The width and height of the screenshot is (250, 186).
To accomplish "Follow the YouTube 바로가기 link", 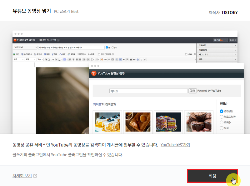I will point(175,145).
